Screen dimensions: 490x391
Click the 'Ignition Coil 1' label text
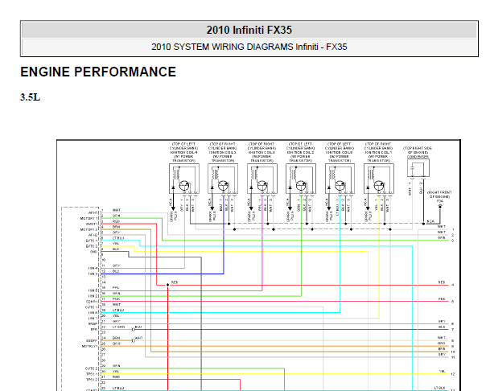click(x=378, y=152)
